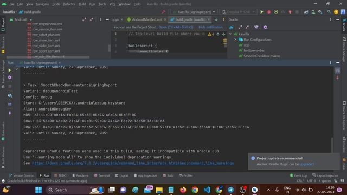Click the warnings count indicator in editor
Viewport: 347px width, 195px height.
211,34
